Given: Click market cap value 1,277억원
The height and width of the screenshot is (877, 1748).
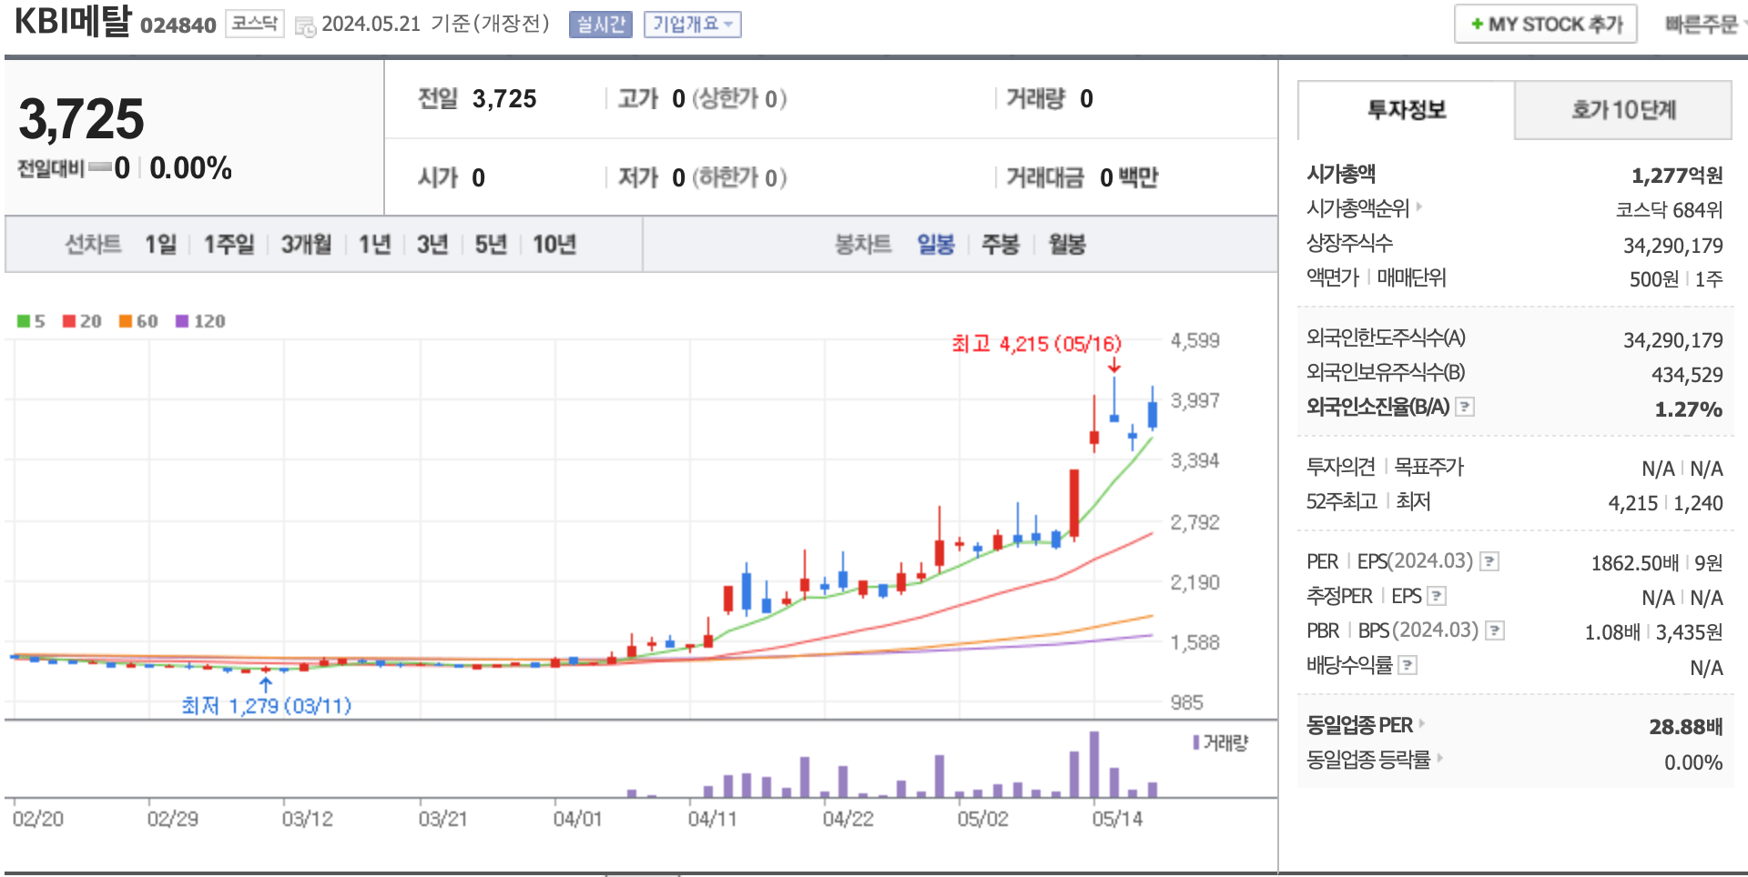Looking at the screenshot, I should (1677, 175).
